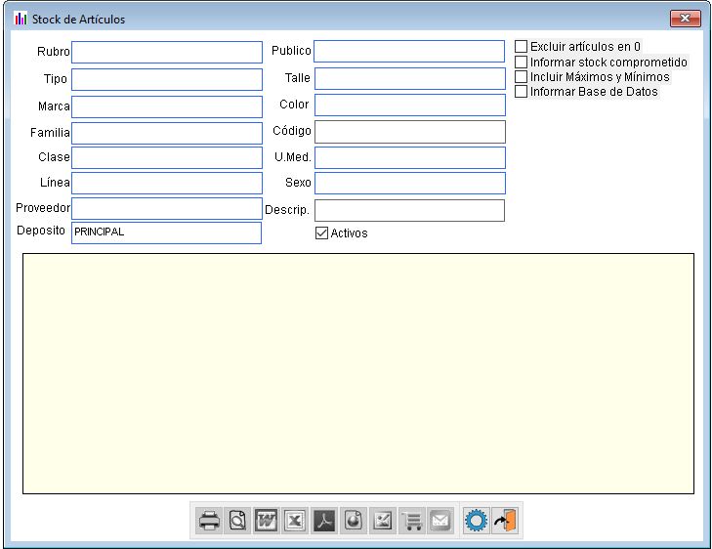Enable Excluir artículos en 0 checkbox

pos(522,46)
